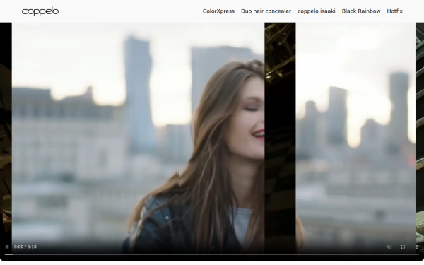The height and width of the screenshot is (265, 424).
Task: Open the ColorXpress page
Action: [218, 11]
